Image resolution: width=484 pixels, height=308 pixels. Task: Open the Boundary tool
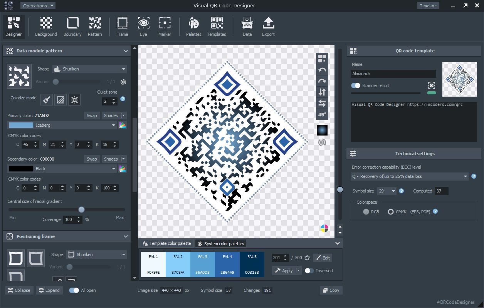[x=72, y=27]
